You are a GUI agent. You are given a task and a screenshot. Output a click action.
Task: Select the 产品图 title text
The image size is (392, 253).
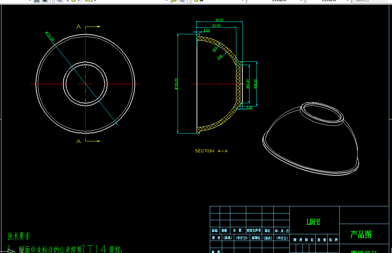pos(361,234)
